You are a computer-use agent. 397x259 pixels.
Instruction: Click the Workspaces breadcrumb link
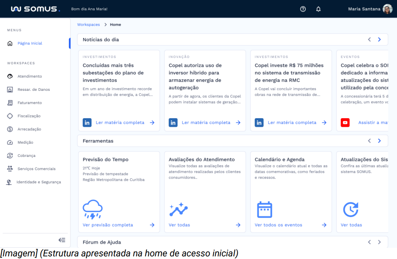coord(88,24)
